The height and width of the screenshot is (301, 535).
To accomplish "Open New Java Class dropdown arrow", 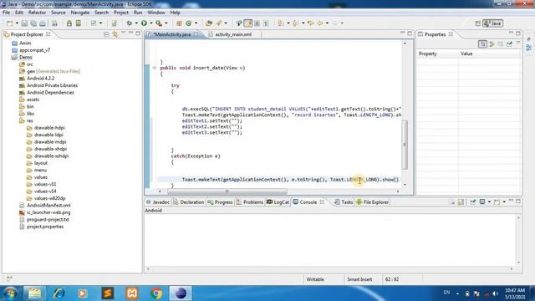I will tap(196, 23).
